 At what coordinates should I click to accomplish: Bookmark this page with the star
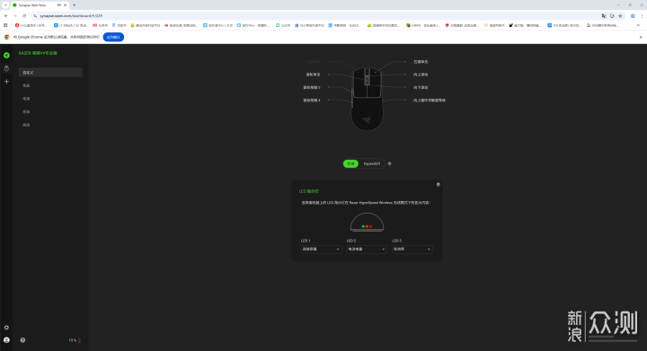click(x=620, y=15)
